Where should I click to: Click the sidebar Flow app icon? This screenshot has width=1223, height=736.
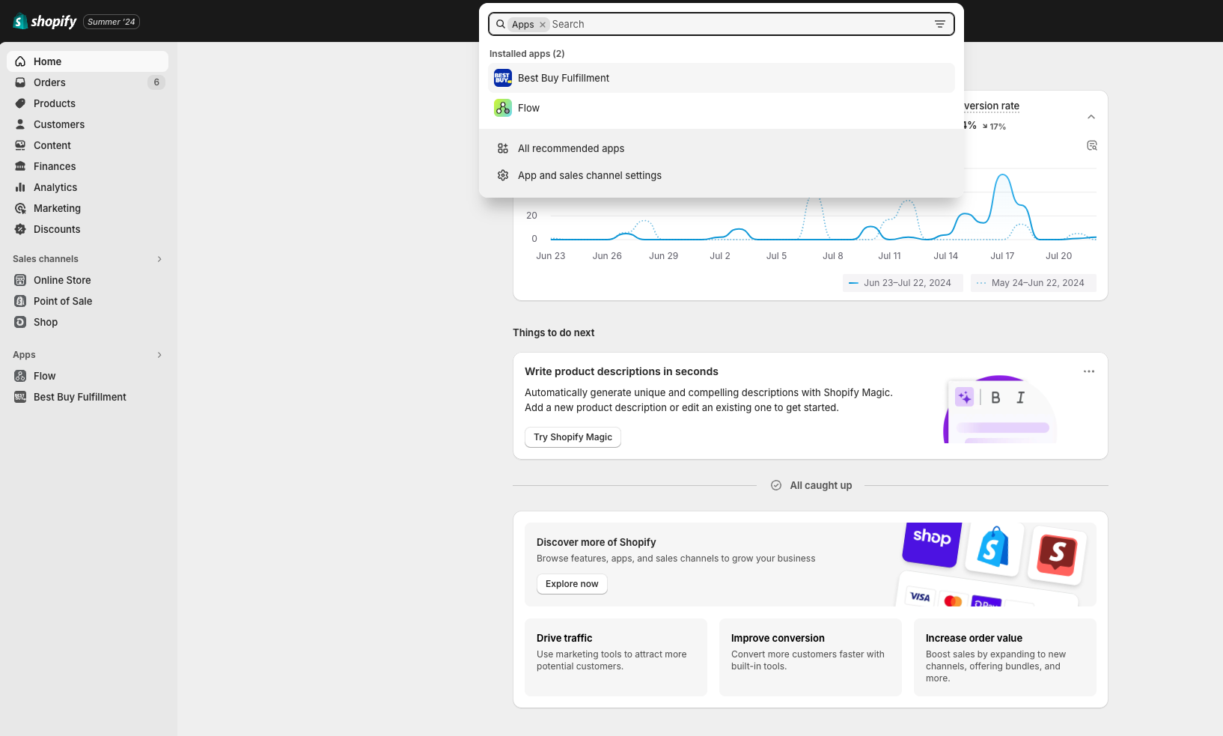tap(20, 376)
